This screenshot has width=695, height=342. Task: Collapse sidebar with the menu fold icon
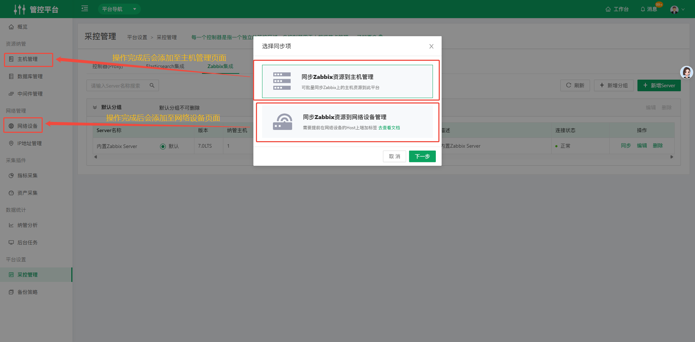(85, 9)
